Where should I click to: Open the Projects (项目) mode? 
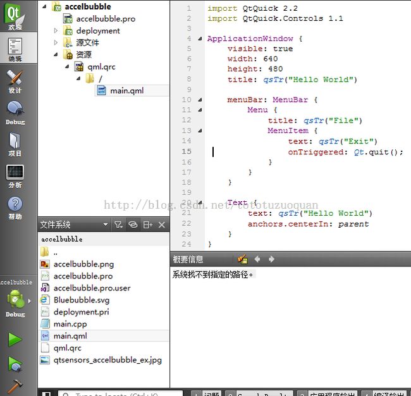[x=15, y=144]
